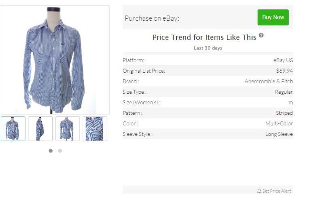Click the eBay US platform value
The height and width of the screenshot is (200, 311).
283,60
